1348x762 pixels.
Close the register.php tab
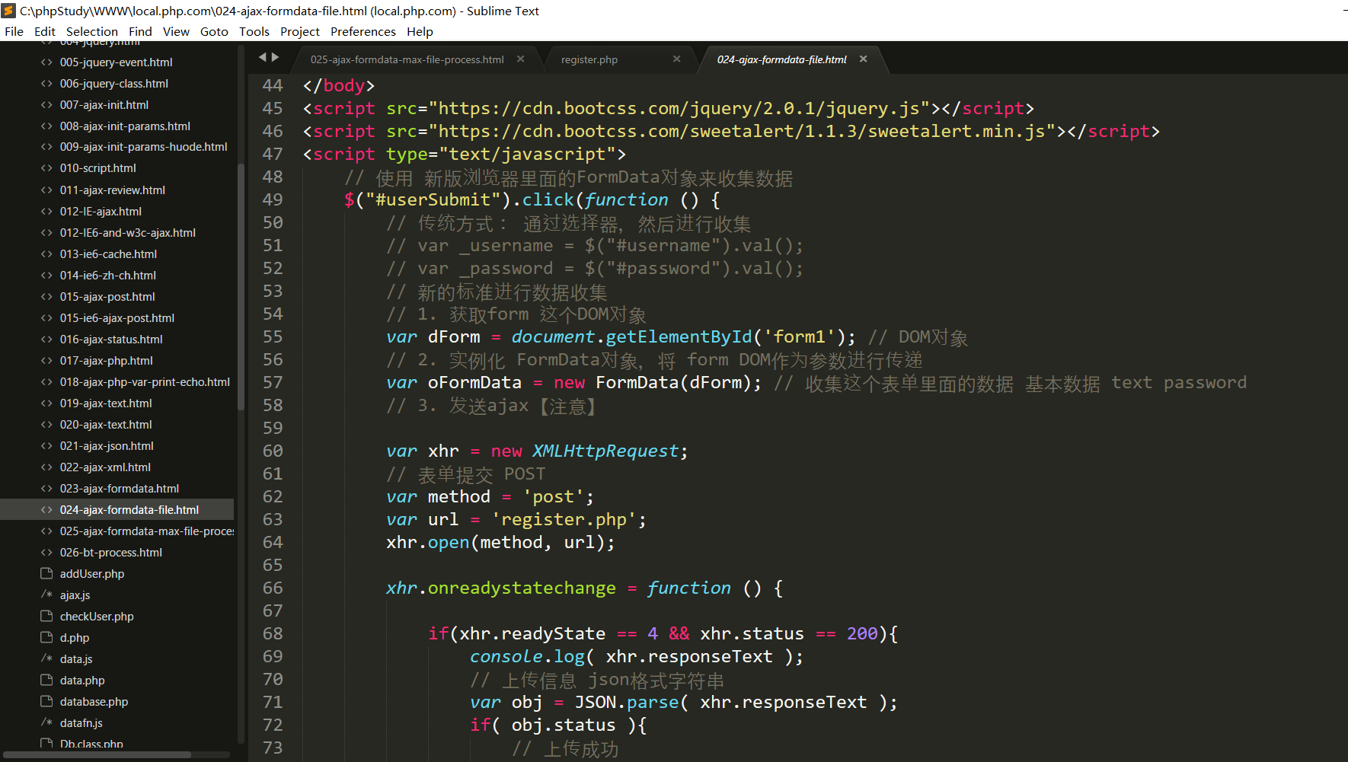coord(676,59)
